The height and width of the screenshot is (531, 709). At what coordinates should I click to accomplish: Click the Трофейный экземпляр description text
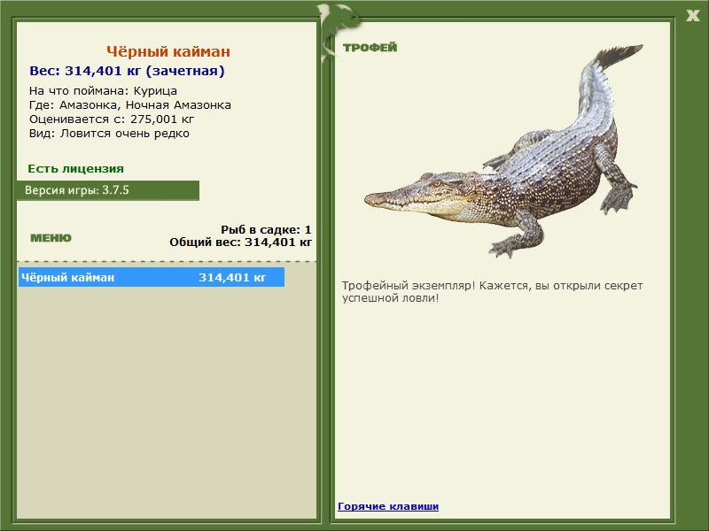(x=492, y=292)
